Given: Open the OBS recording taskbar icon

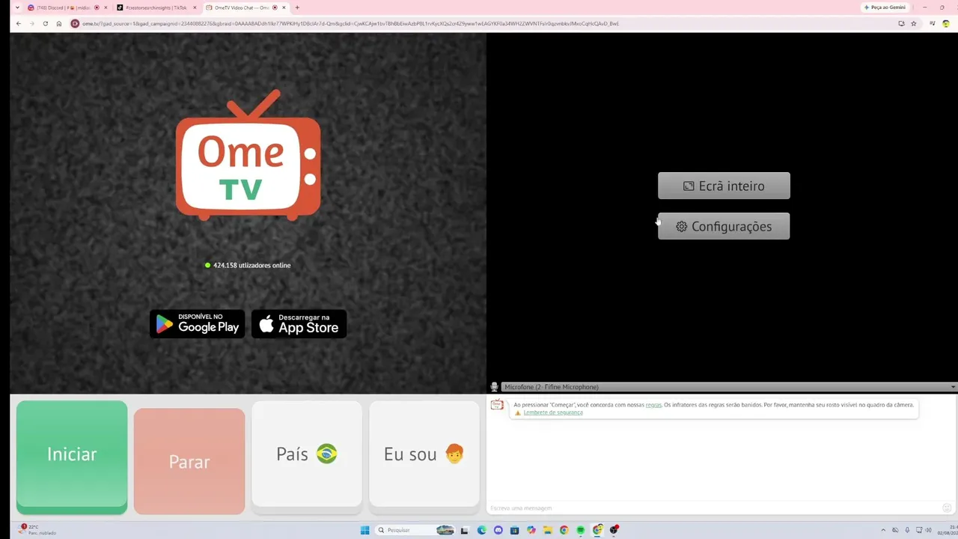Looking at the screenshot, I should pos(614,530).
